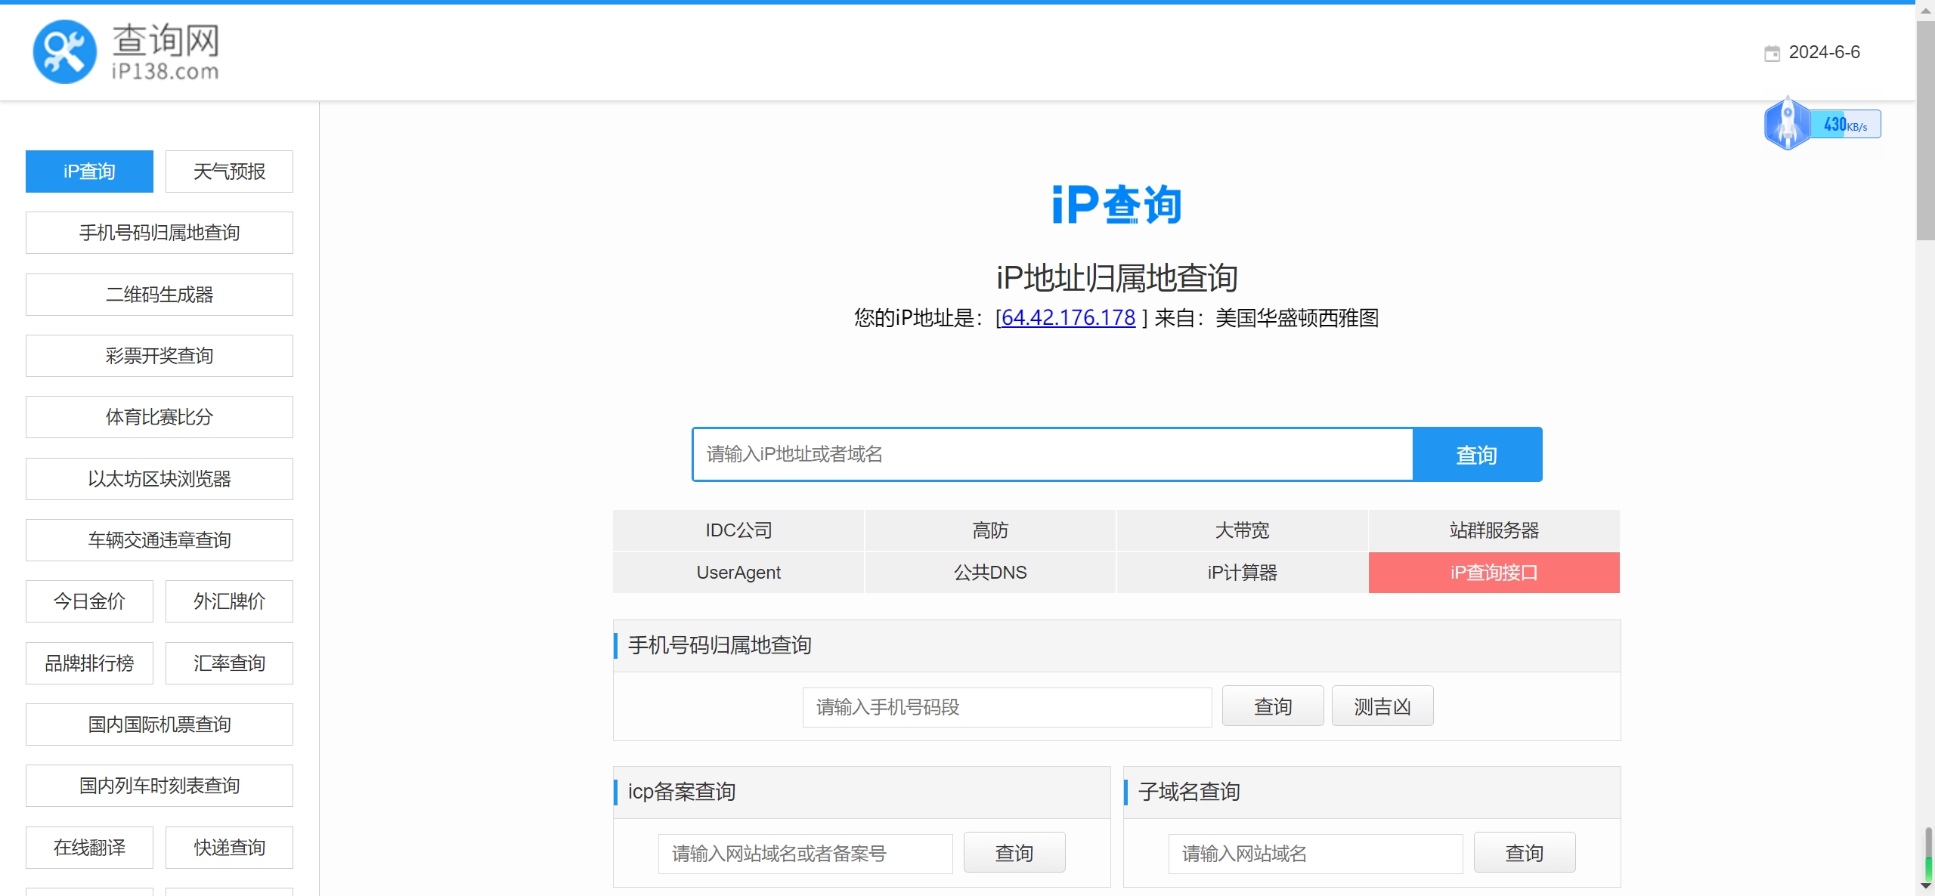
Task: Click the blue 查询 button for IP lookup
Action: click(1477, 454)
